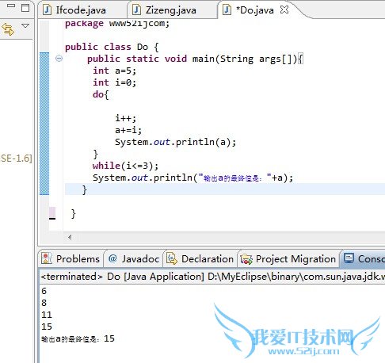385x363 pixels.
Task: Switch to the Console view tab
Action: 364,259
